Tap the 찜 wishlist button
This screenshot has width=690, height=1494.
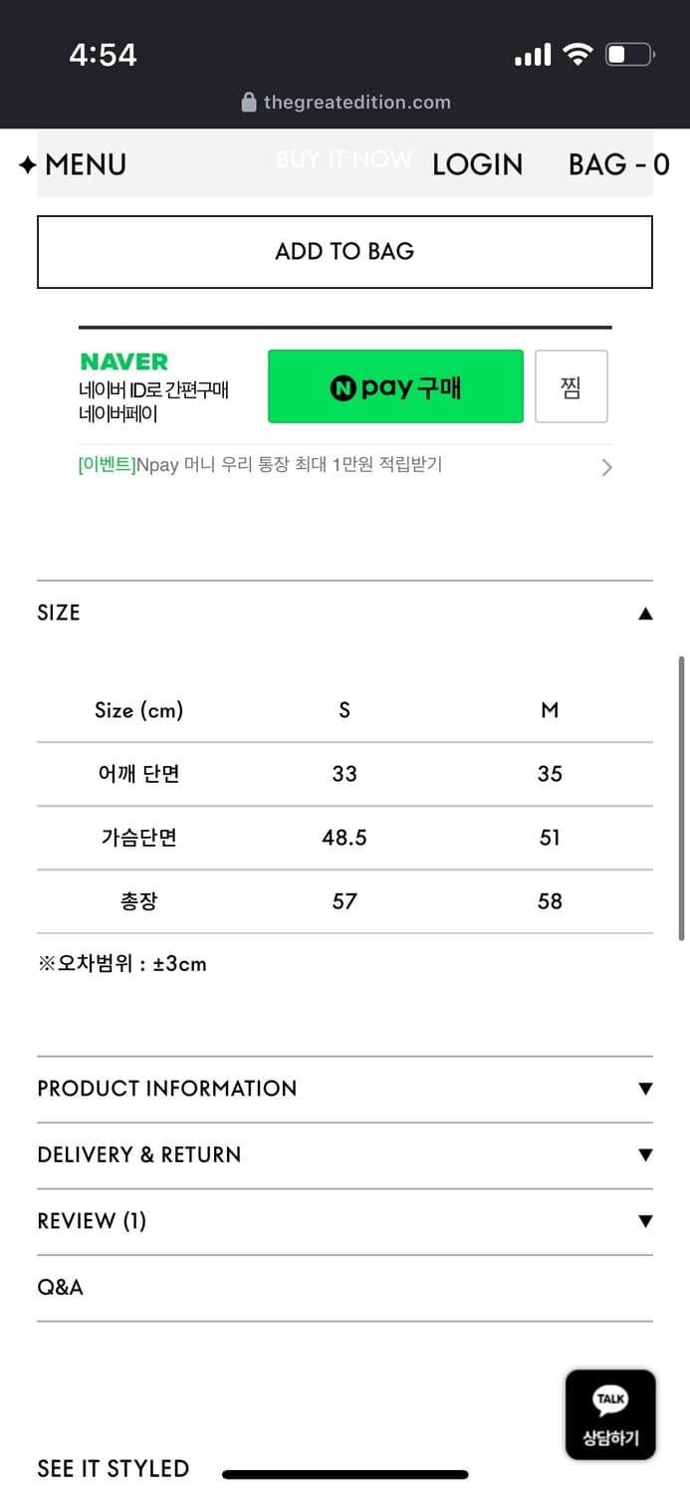(x=571, y=386)
